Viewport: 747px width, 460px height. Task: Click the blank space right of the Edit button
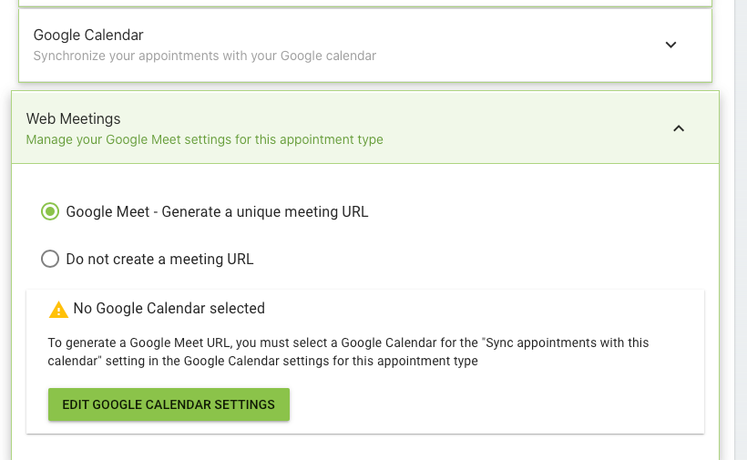[492, 404]
